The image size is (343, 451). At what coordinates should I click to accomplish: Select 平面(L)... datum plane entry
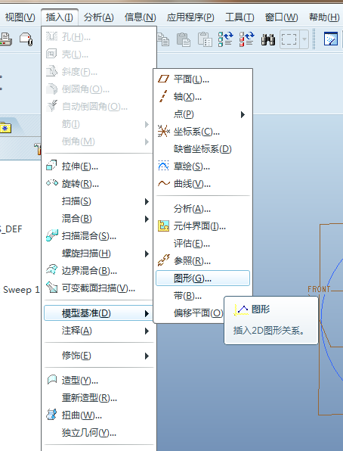coord(202,79)
